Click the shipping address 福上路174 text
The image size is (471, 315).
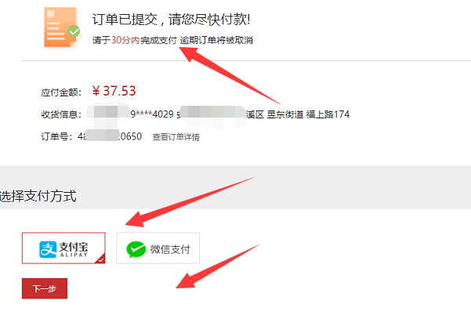[x=328, y=114]
